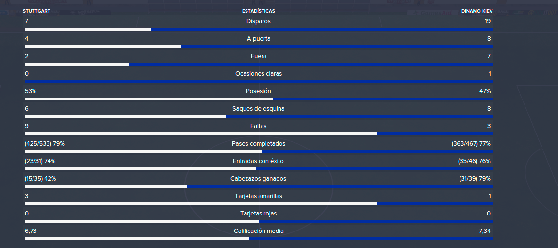Click the Fuera stat label
The height and width of the screenshot is (248, 558).
pyautogui.click(x=258, y=56)
